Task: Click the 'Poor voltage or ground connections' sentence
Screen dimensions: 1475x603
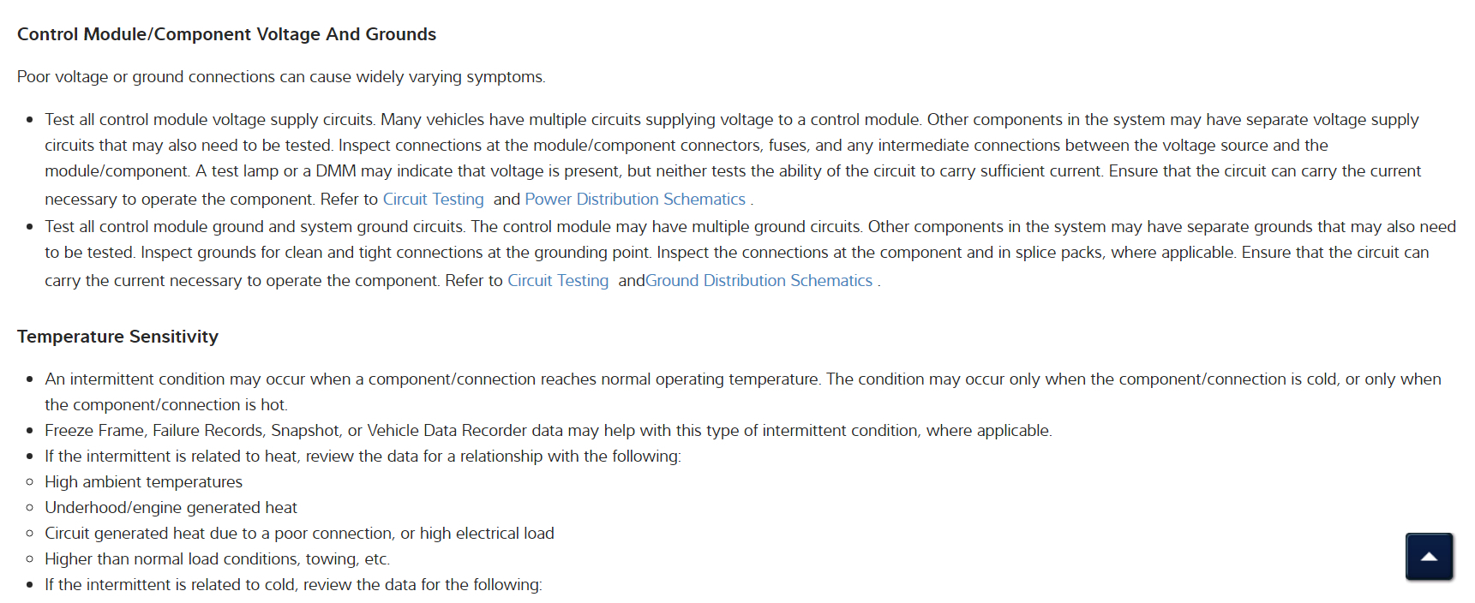Action: tap(281, 77)
